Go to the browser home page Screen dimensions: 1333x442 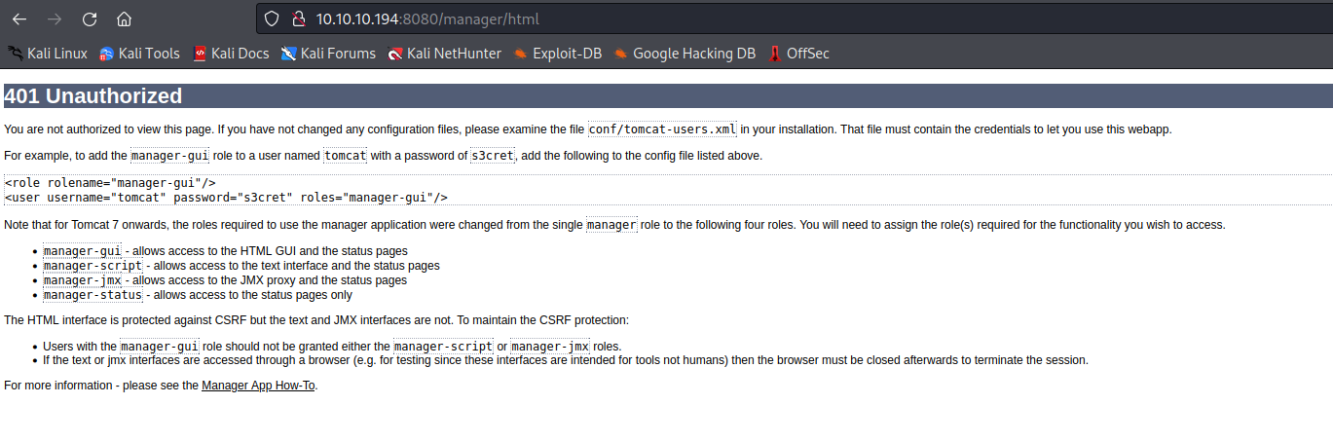point(124,18)
